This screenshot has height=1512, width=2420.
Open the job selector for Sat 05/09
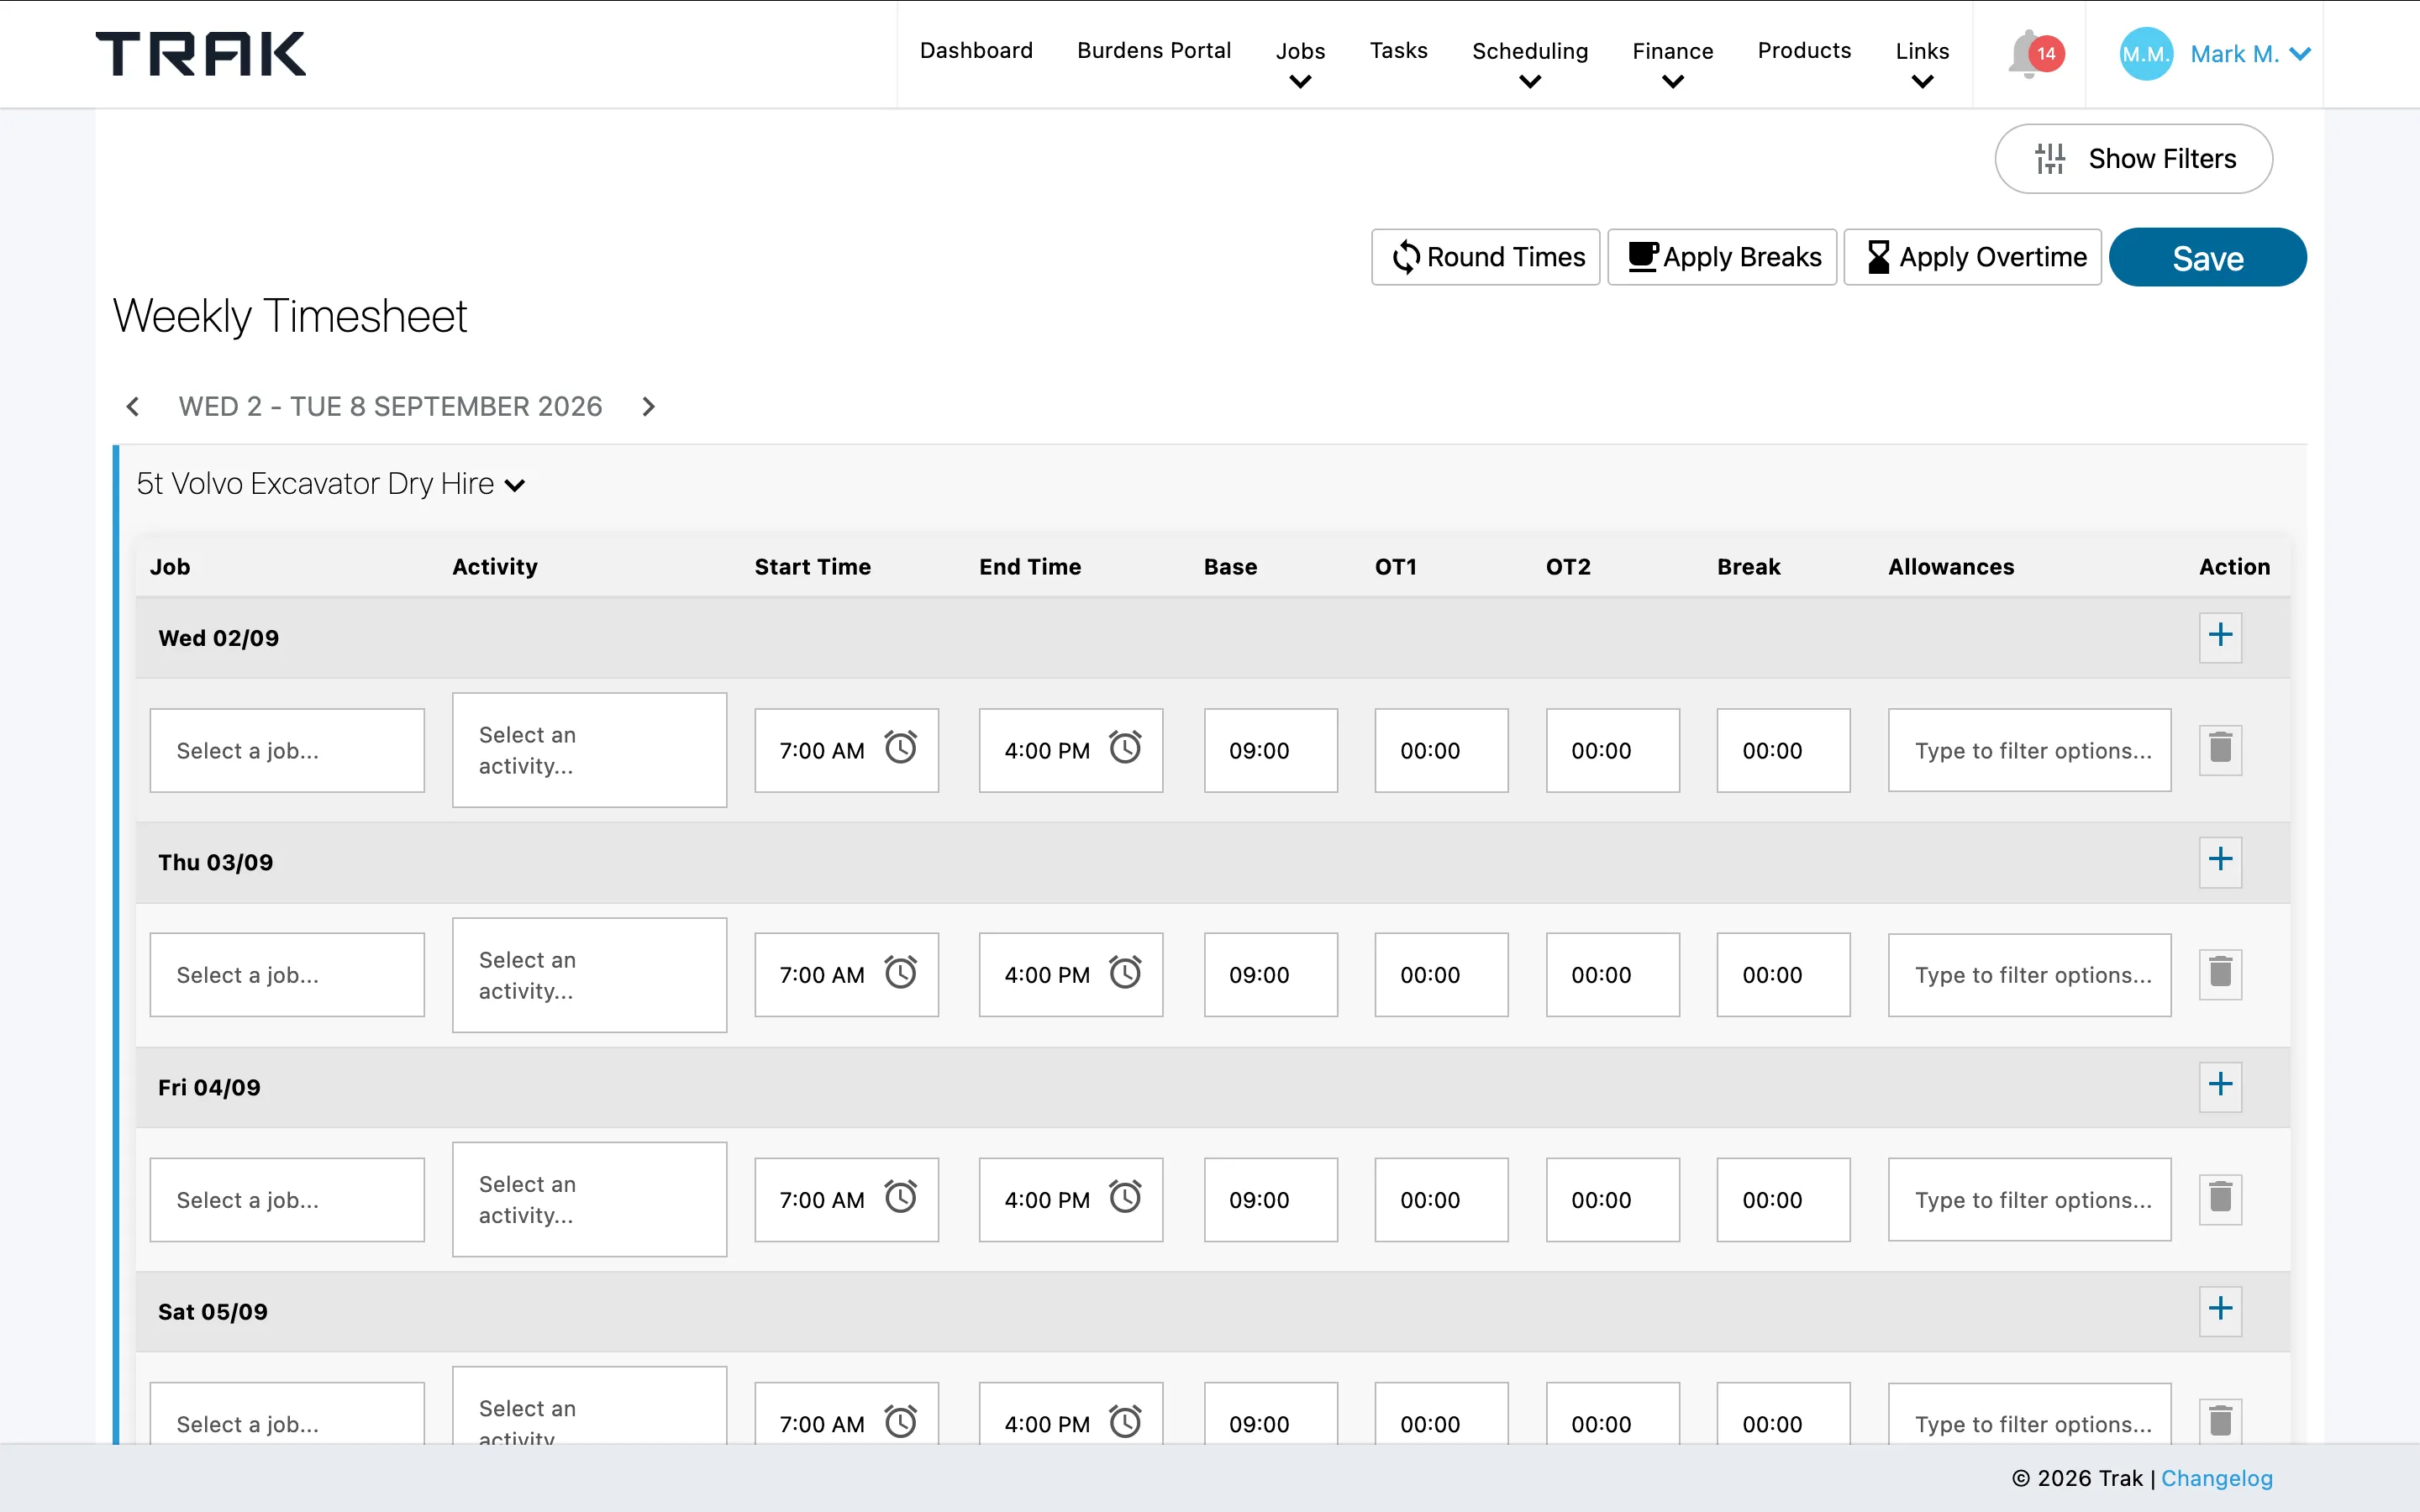click(287, 1414)
